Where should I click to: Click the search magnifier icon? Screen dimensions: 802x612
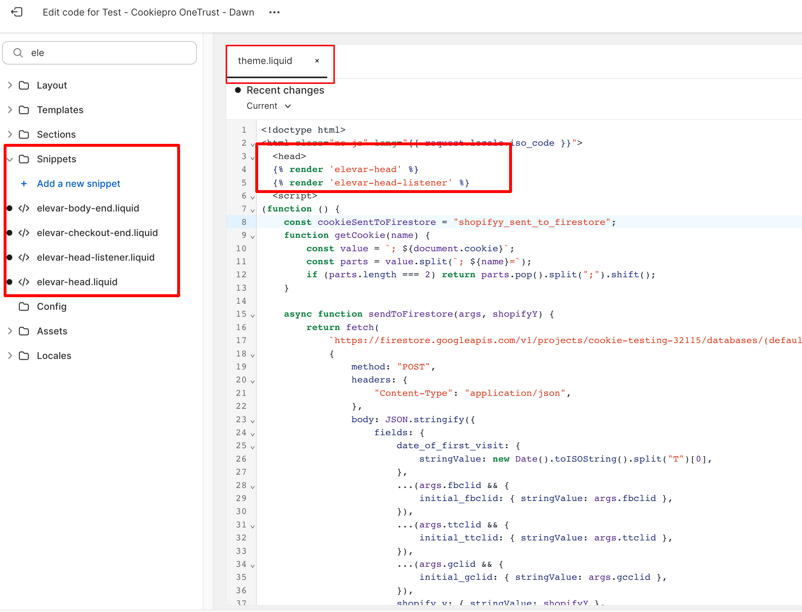(18, 53)
